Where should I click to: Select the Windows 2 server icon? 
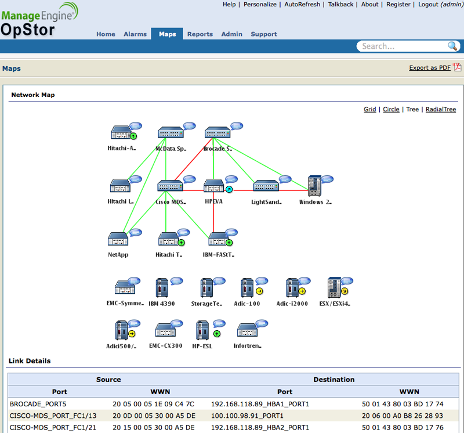(314, 186)
